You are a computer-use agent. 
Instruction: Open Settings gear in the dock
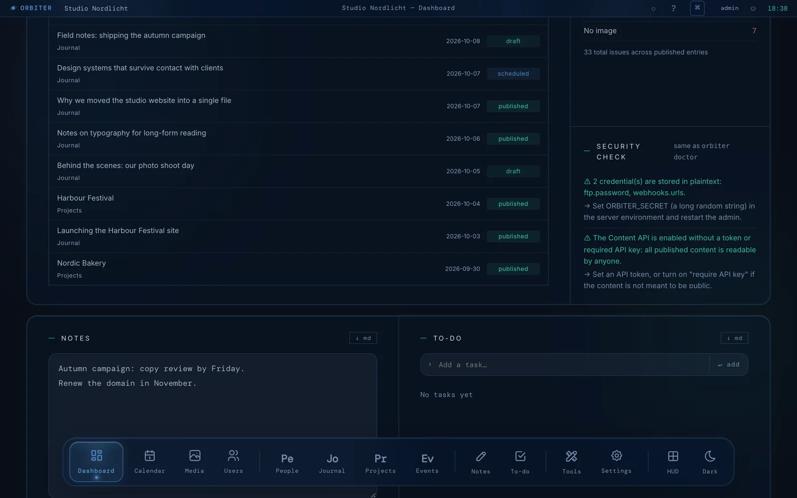616,462
